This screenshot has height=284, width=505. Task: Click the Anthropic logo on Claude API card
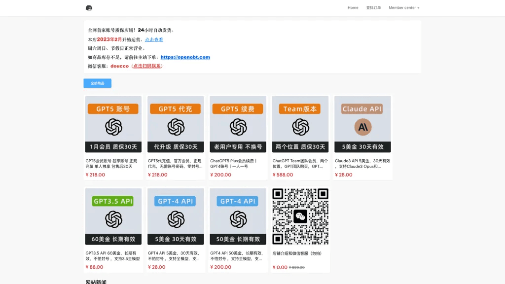tap(363, 127)
